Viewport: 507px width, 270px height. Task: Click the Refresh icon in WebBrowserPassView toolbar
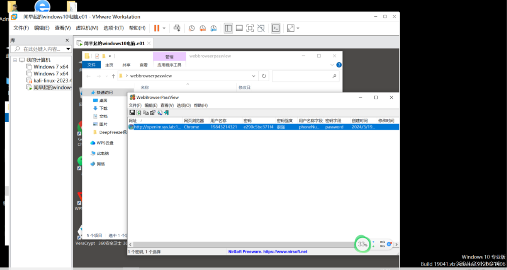(x=139, y=112)
